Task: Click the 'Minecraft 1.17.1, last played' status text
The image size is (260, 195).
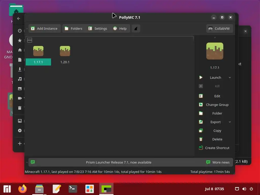Action: click(93, 172)
